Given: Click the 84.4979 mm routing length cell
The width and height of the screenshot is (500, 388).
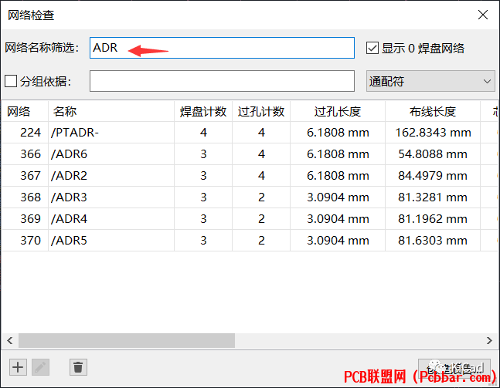Looking at the screenshot, I should 433,176.
